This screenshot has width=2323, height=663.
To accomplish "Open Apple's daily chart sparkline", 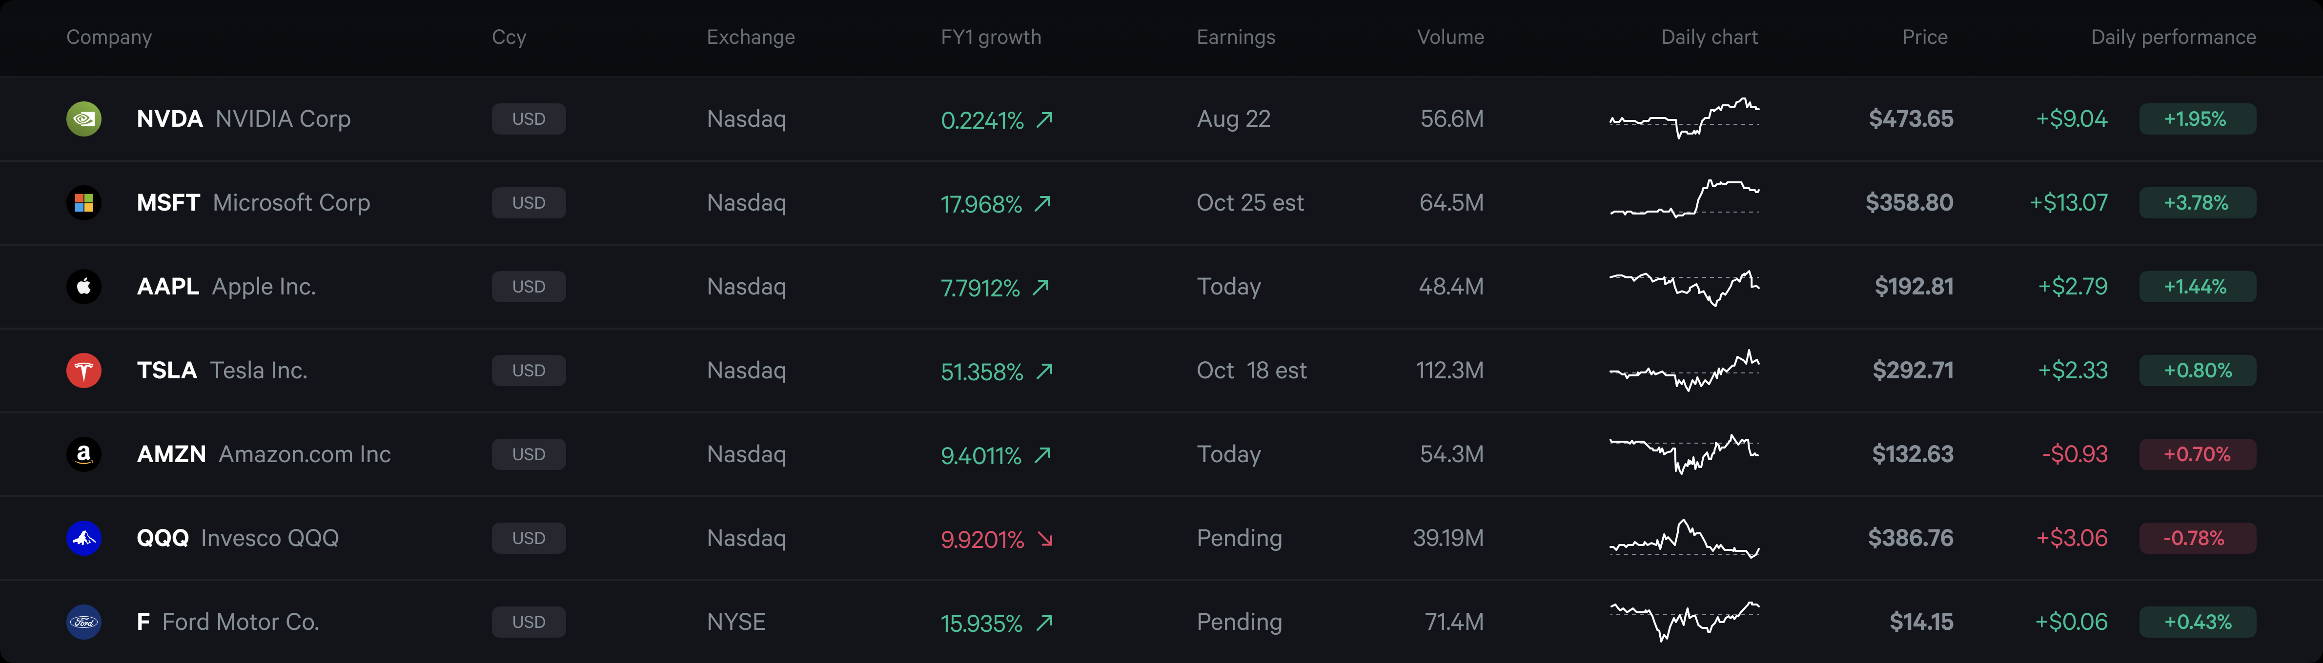I will (x=1684, y=287).
